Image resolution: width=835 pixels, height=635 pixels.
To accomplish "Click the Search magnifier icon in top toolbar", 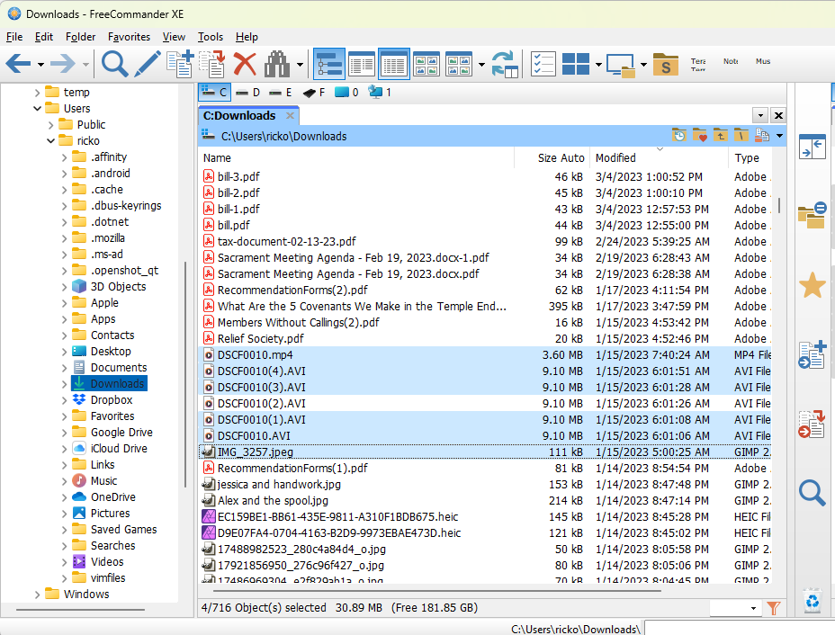I will (115, 64).
